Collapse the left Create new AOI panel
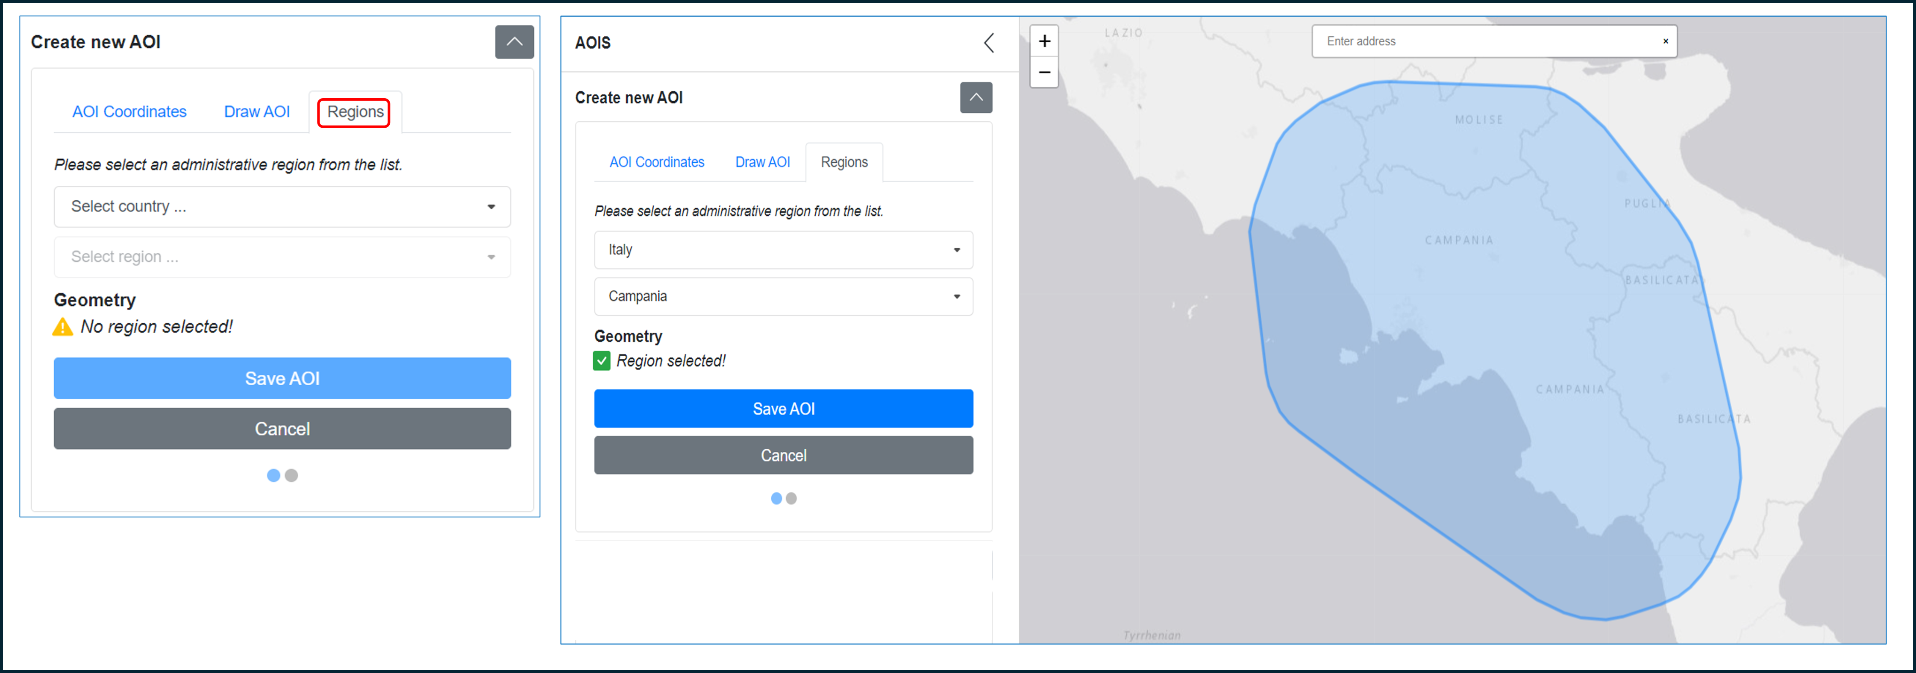1916x673 pixels. 514,42
